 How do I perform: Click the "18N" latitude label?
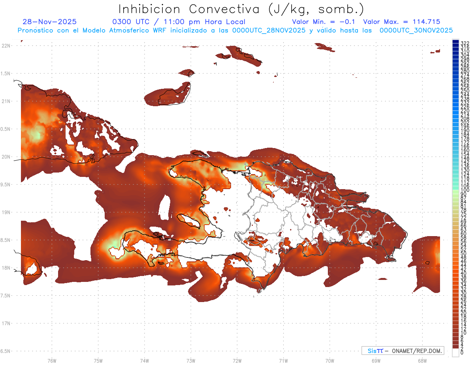point(6,268)
